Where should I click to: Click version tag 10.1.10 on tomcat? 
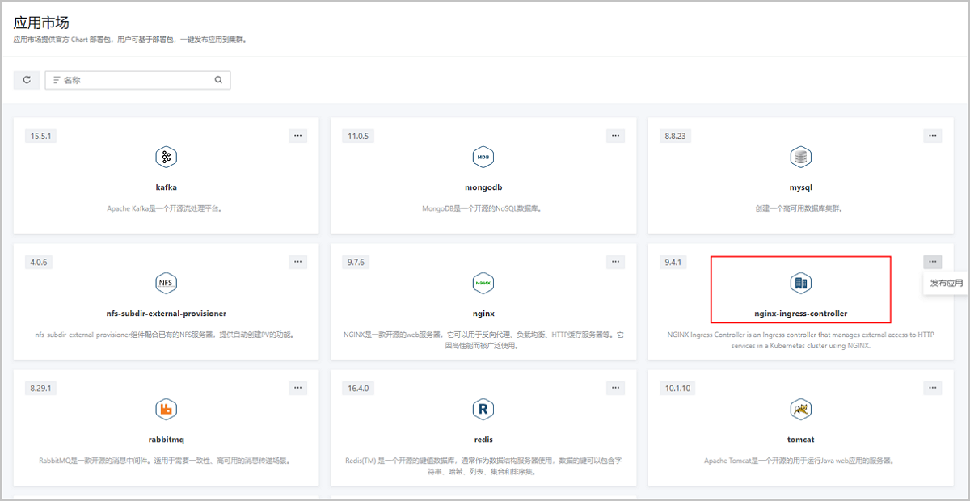pyautogui.click(x=677, y=388)
